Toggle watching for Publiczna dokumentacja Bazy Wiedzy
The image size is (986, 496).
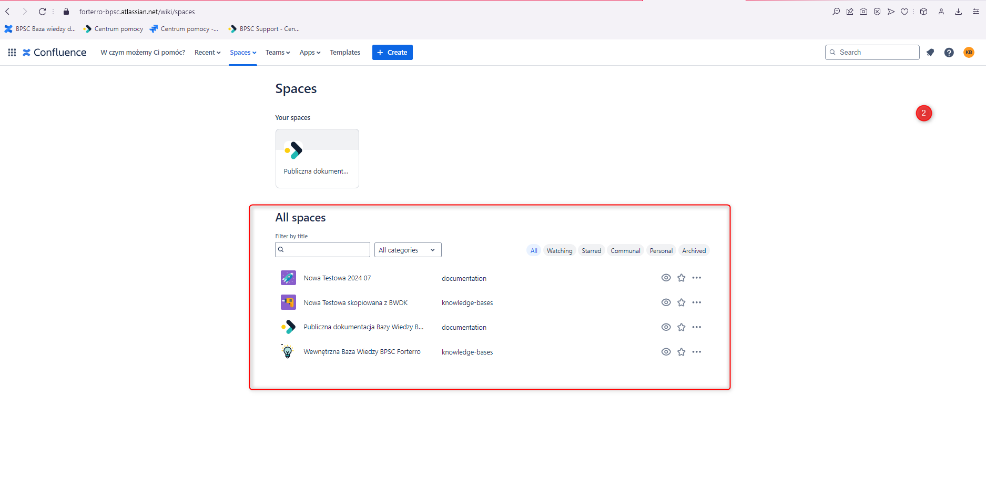pos(666,327)
